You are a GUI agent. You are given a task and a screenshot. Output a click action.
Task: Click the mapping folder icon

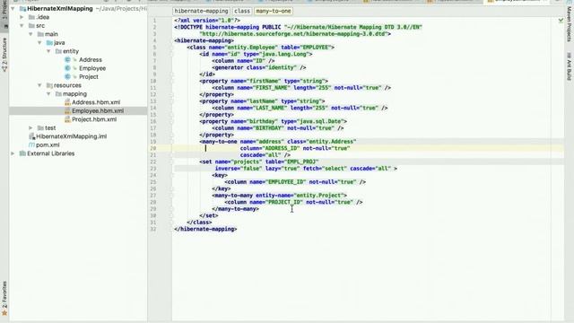(x=58, y=93)
